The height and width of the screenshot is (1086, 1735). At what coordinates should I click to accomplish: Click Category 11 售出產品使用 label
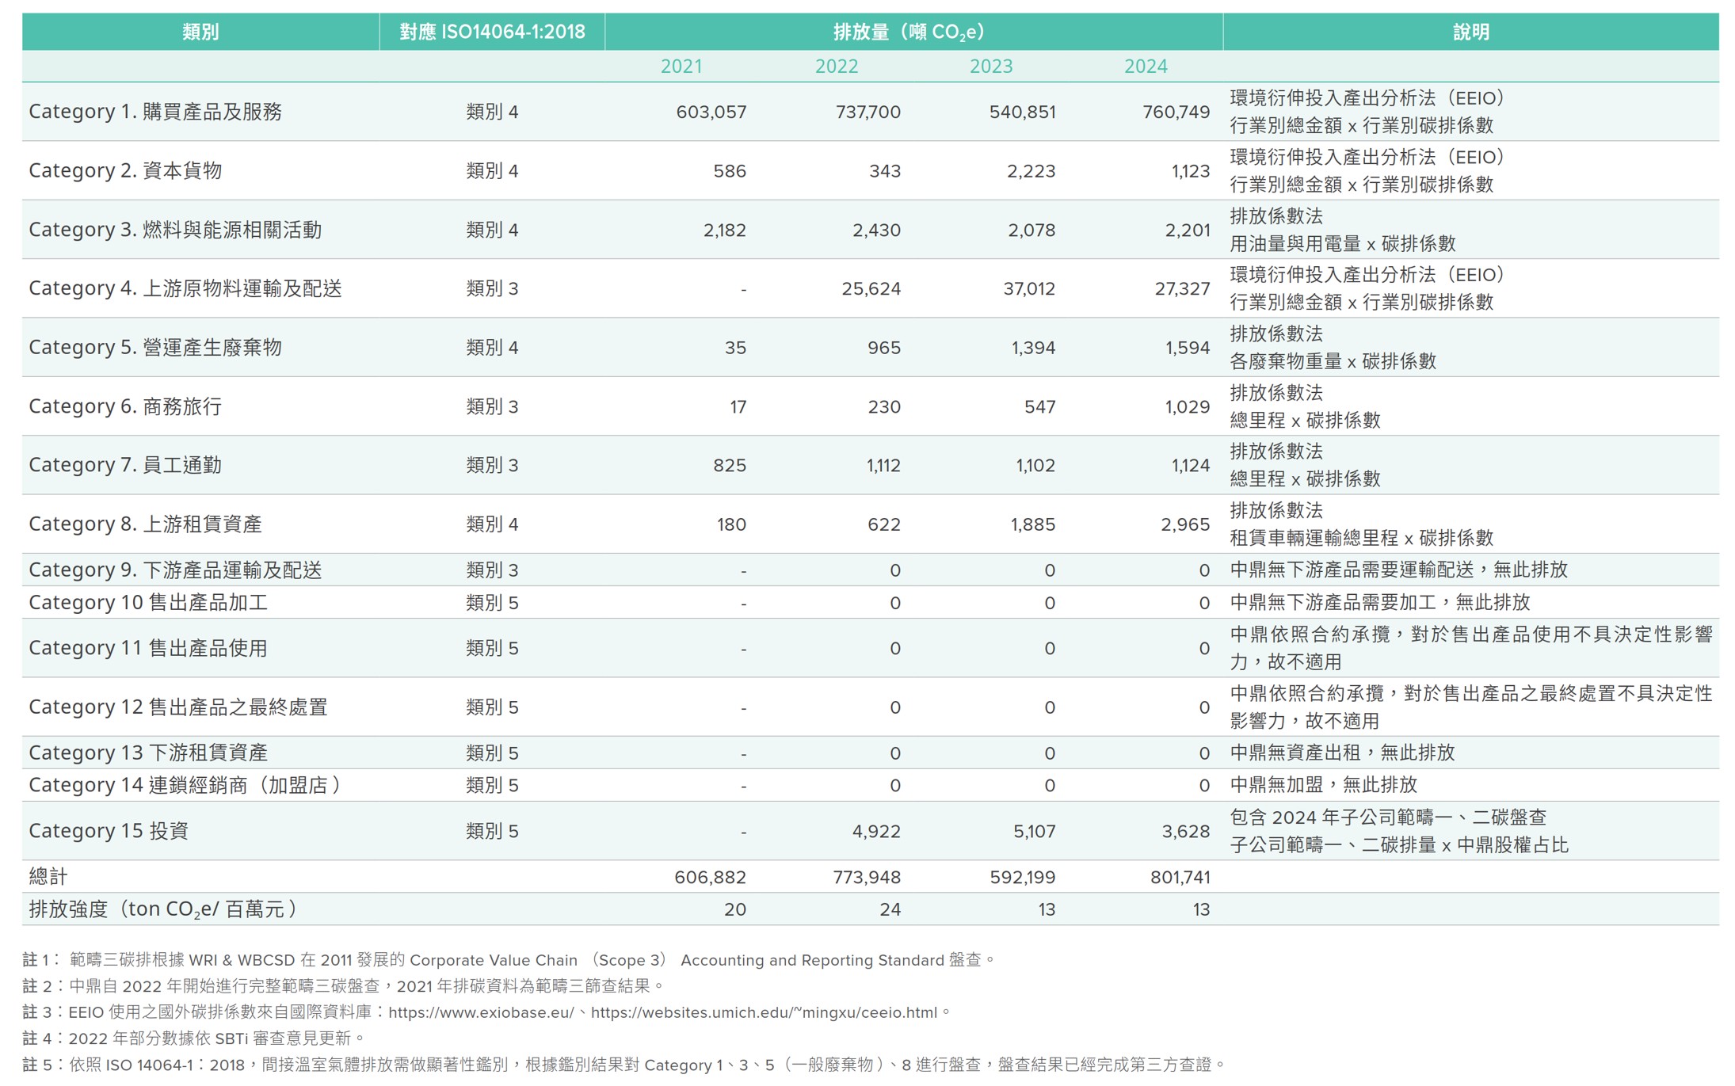click(x=148, y=648)
